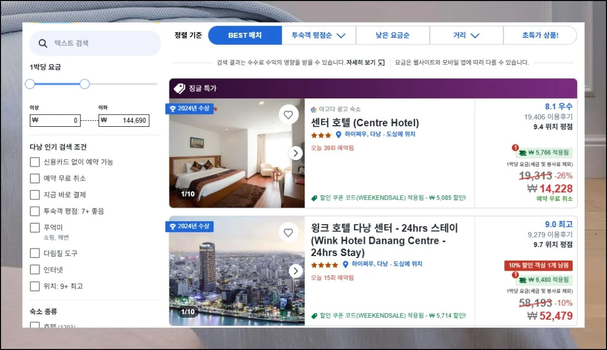This screenshot has height=350, width=607.
Task: Favorite Centre Hotel with the heart icon
Action: point(288,115)
